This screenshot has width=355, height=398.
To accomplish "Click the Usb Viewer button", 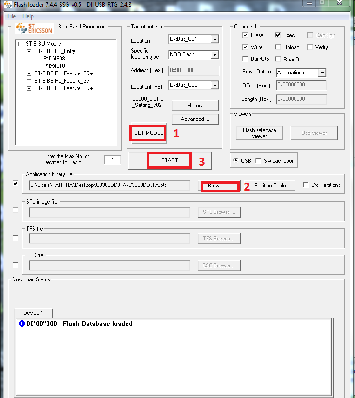I will coord(314,133).
